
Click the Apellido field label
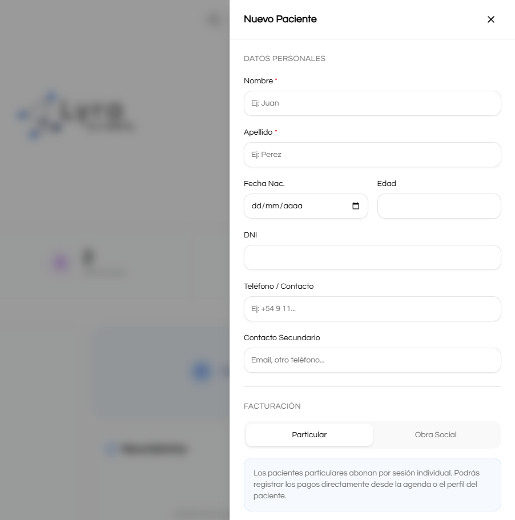coord(258,132)
